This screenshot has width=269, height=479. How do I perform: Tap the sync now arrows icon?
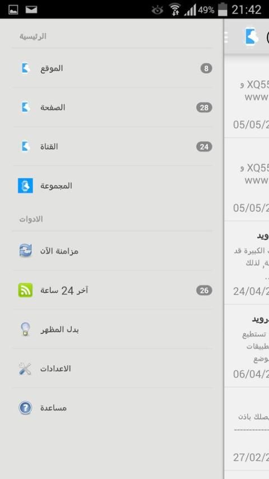click(25, 251)
